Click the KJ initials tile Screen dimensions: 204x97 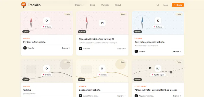158,69
